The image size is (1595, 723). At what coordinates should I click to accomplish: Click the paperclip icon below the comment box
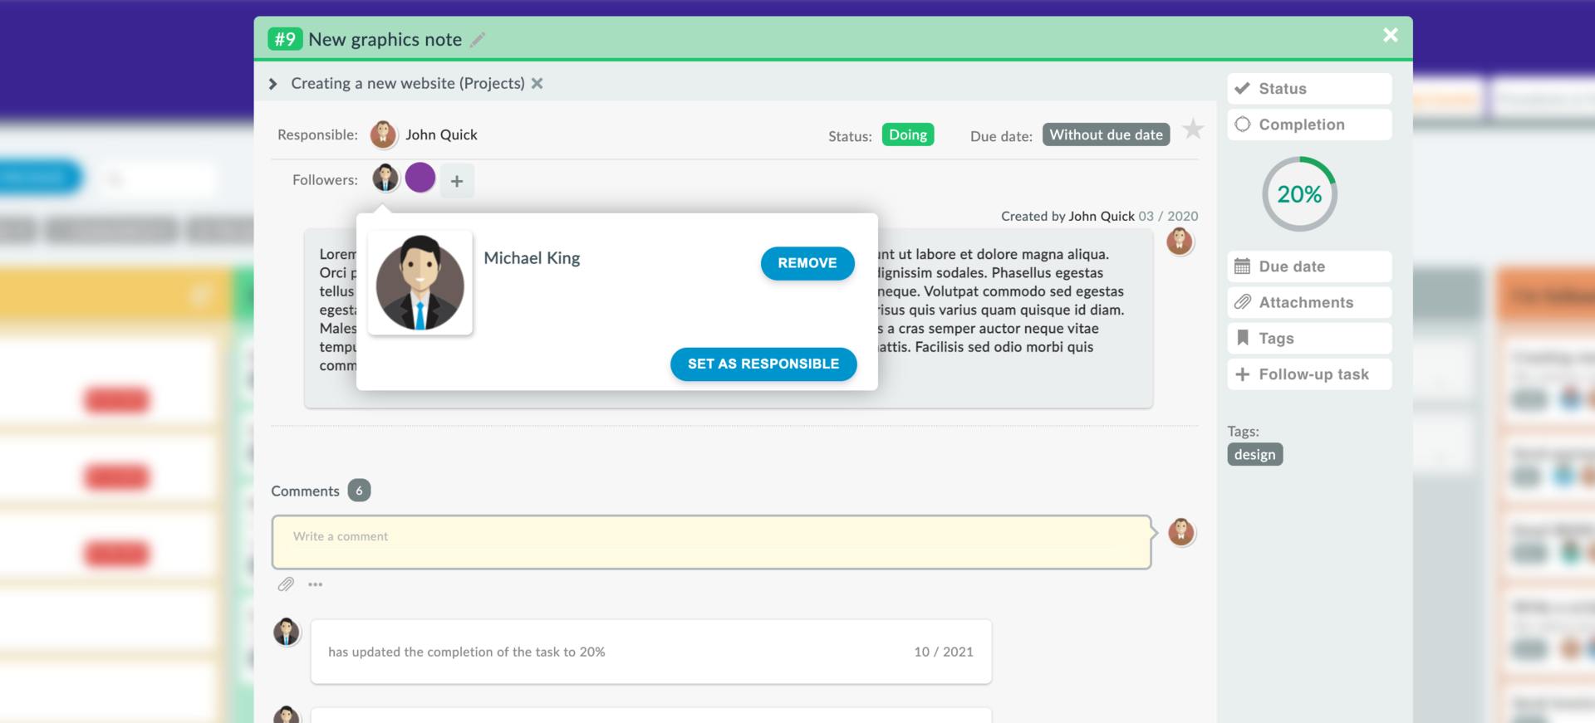pos(286,584)
